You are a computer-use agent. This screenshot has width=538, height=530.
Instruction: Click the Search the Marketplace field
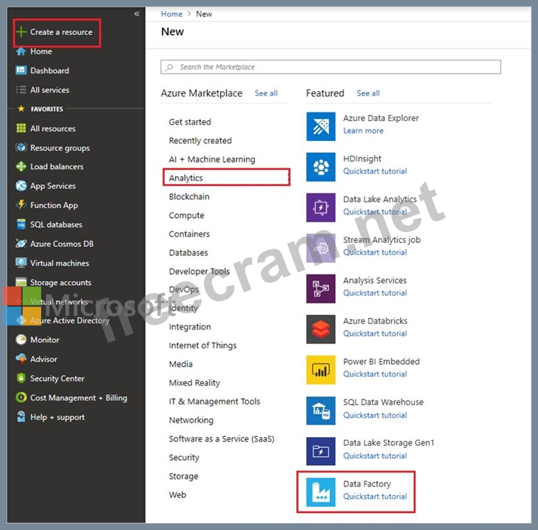tap(331, 67)
